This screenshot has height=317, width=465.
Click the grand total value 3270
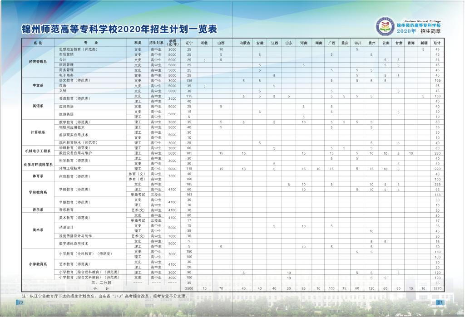coord(437,288)
